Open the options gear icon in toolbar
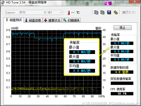 coord(116,12)
